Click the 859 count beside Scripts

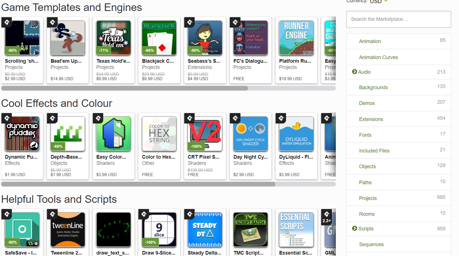pyautogui.click(x=441, y=229)
